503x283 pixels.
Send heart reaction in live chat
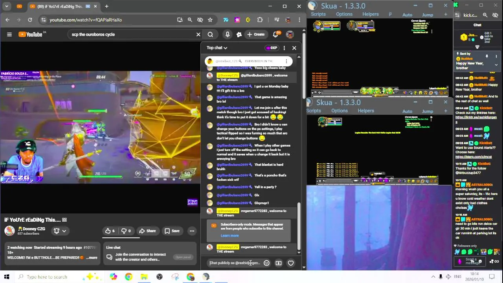[x=291, y=263]
